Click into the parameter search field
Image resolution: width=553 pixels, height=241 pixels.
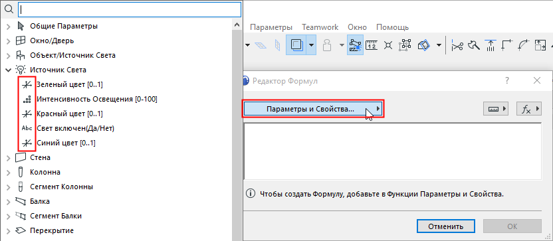coord(130,10)
